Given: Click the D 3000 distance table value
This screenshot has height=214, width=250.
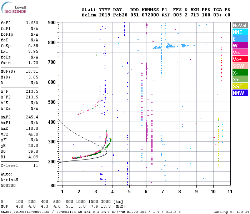Looking at the screenshot, I should coord(106,202).
